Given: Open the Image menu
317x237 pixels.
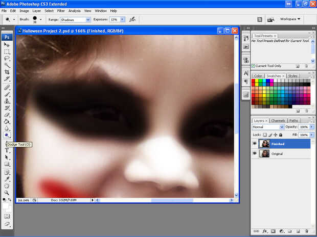Looking at the screenshot, I should click(24, 11).
